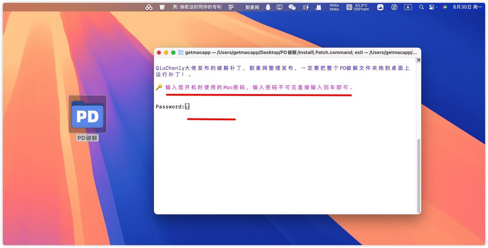Click the Password prompt cursor in terminal
The height and width of the screenshot is (248, 488).
[187, 107]
